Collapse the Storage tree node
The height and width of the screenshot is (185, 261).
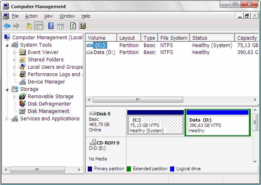pos(7,89)
